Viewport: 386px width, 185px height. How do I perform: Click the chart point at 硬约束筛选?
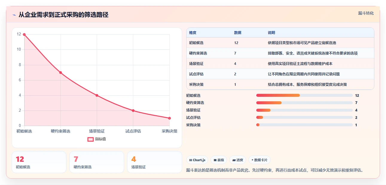60,73
